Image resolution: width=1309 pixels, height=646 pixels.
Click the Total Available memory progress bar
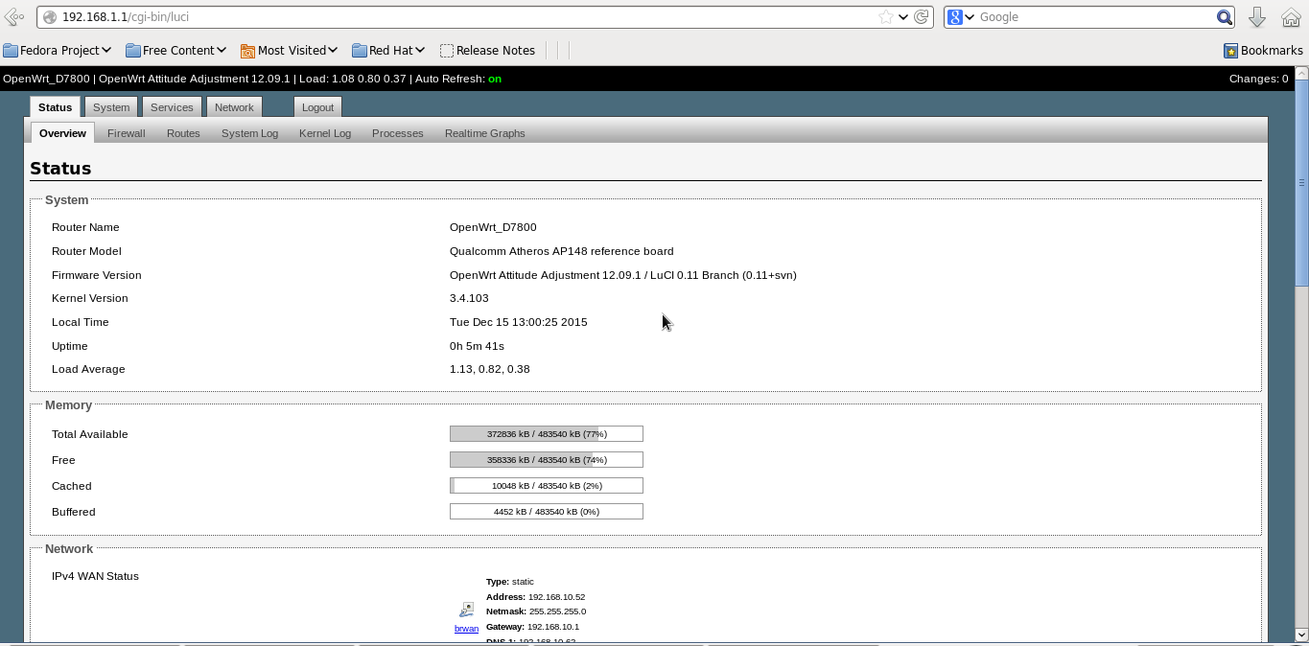tap(547, 434)
